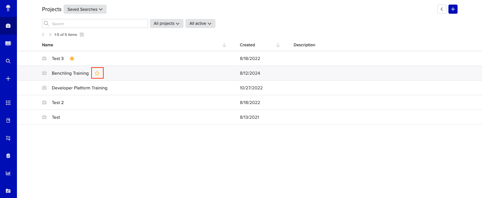
Task: Open the All active filter dropdown
Action: pos(200,23)
